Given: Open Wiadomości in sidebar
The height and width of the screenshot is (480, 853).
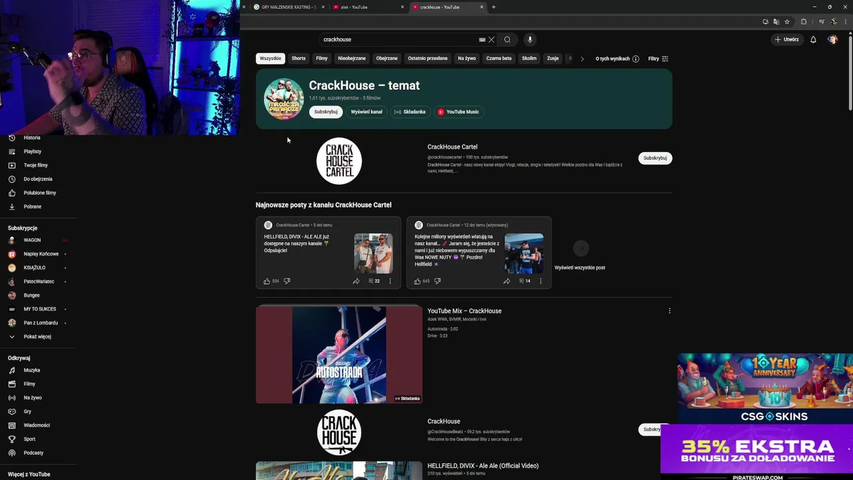Looking at the screenshot, I should click(x=38, y=425).
